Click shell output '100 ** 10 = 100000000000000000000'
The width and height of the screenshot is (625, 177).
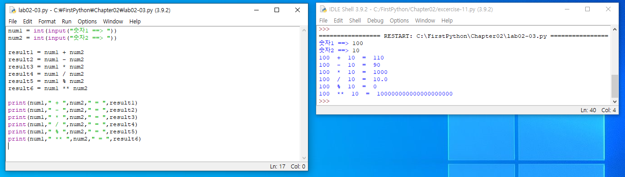point(386,94)
